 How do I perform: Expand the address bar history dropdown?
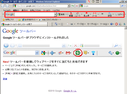(x=69, y=6)
